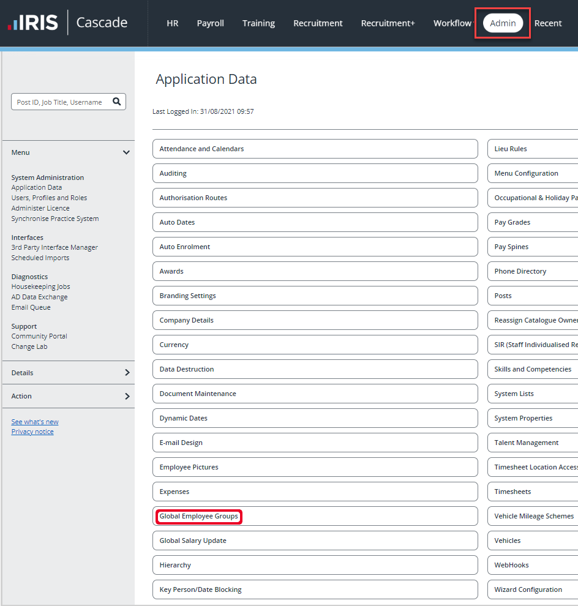Open Key Person/Date Blocking
Image resolution: width=578 pixels, height=606 pixels.
(315, 589)
